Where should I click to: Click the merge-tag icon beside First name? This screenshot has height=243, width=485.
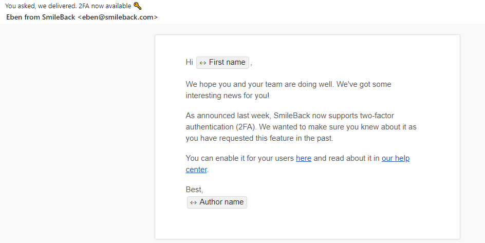pyautogui.click(x=203, y=63)
